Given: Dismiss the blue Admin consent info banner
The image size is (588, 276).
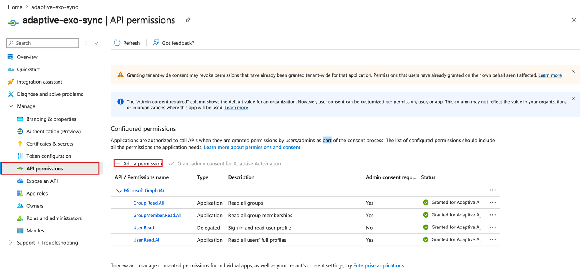Looking at the screenshot, I should point(573,99).
